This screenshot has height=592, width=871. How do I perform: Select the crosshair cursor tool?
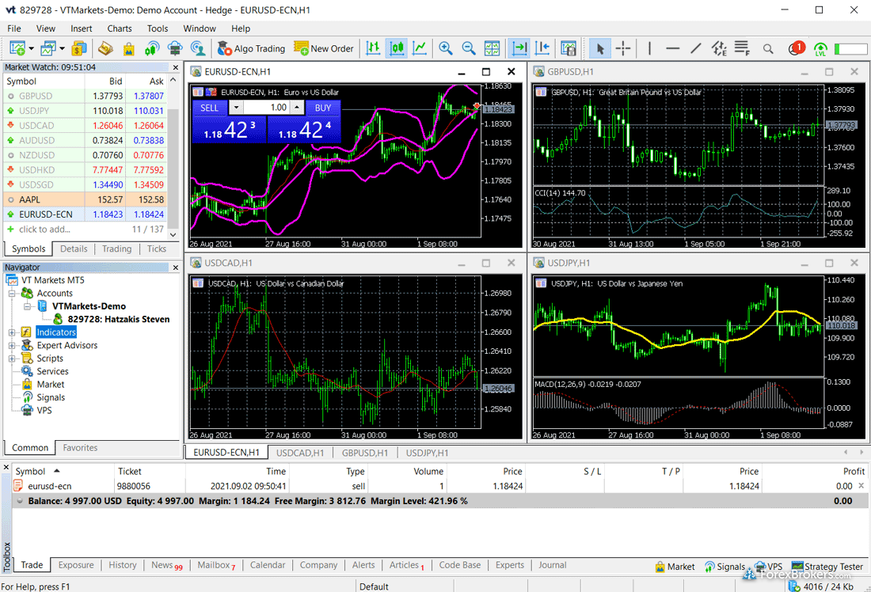623,48
